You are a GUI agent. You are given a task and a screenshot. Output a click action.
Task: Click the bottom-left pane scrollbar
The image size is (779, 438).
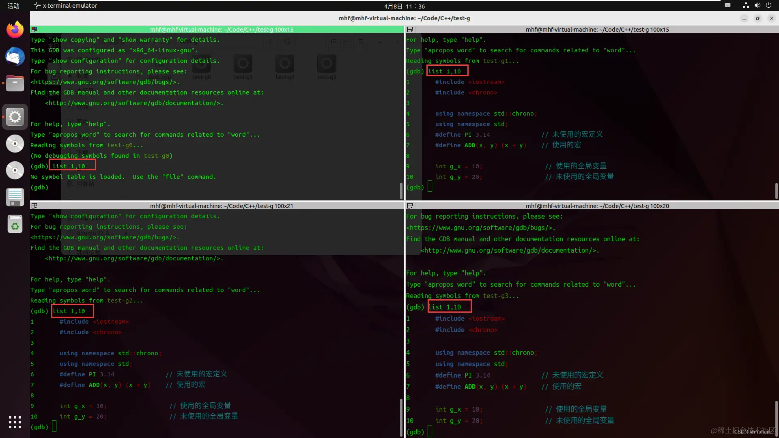pyautogui.click(x=401, y=418)
